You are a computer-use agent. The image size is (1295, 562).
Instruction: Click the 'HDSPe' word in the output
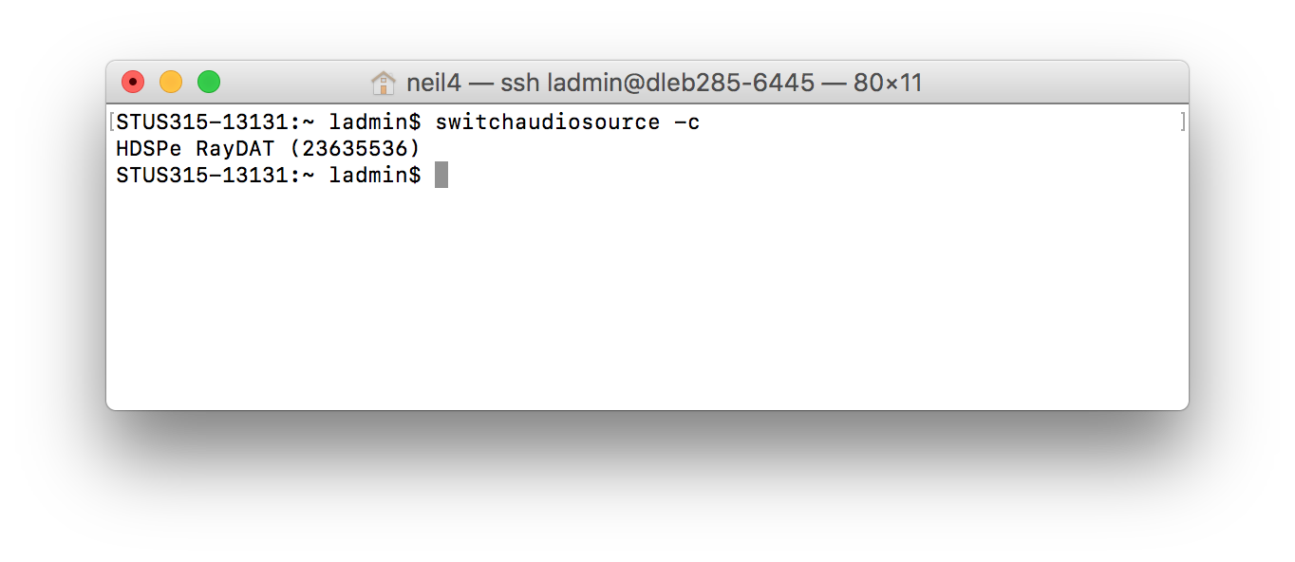tap(149, 149)
